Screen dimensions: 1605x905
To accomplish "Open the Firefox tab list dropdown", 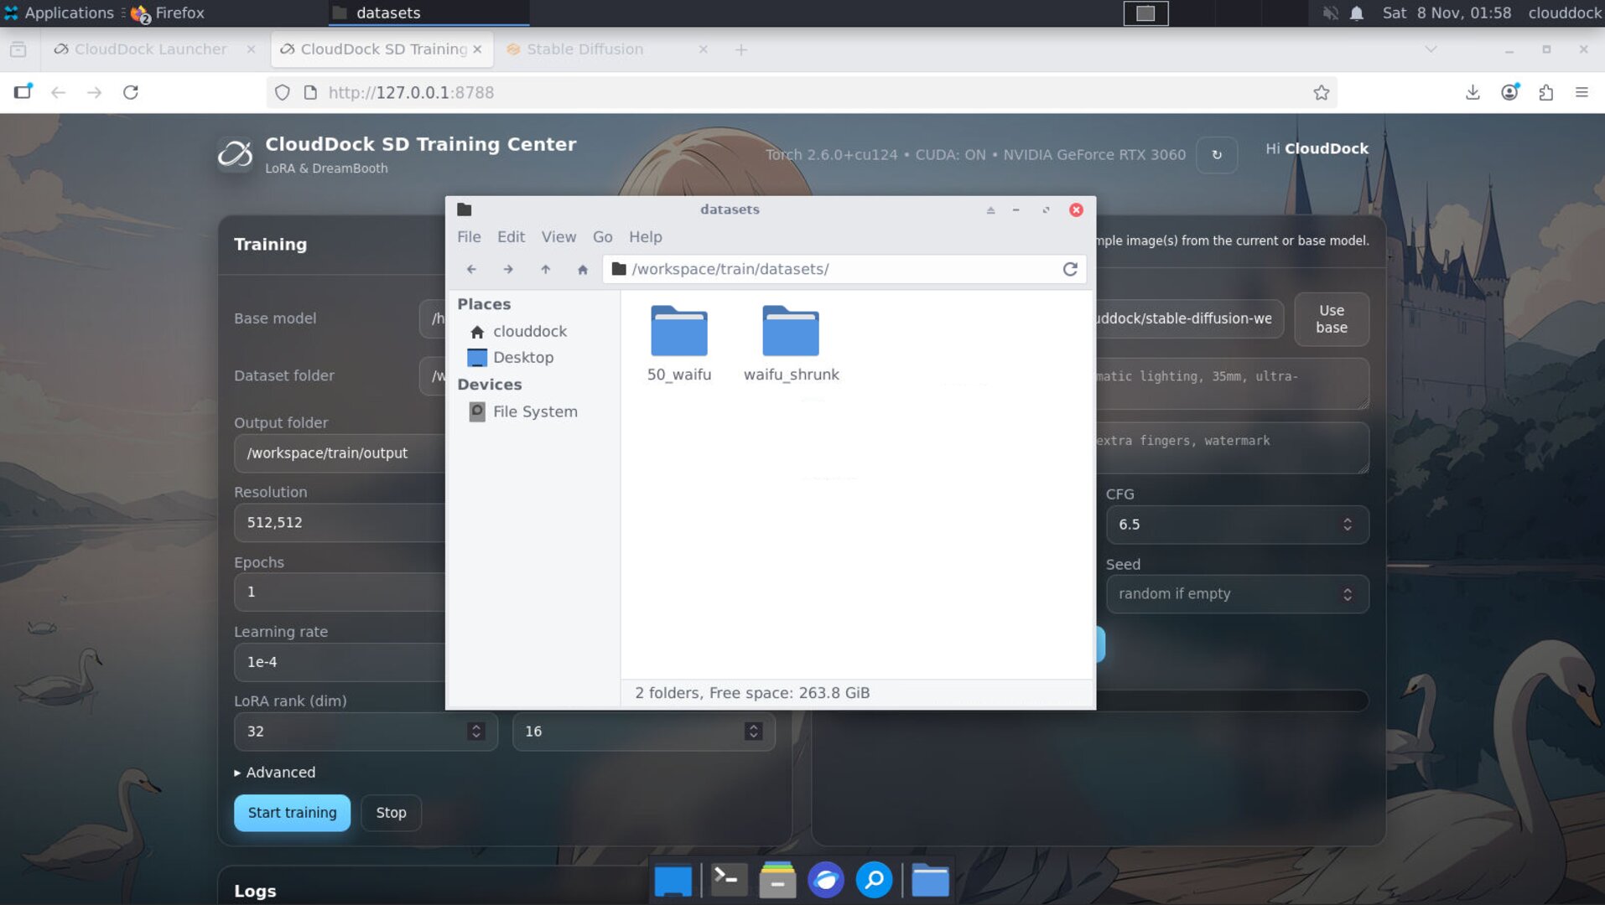I will 1431,49.
